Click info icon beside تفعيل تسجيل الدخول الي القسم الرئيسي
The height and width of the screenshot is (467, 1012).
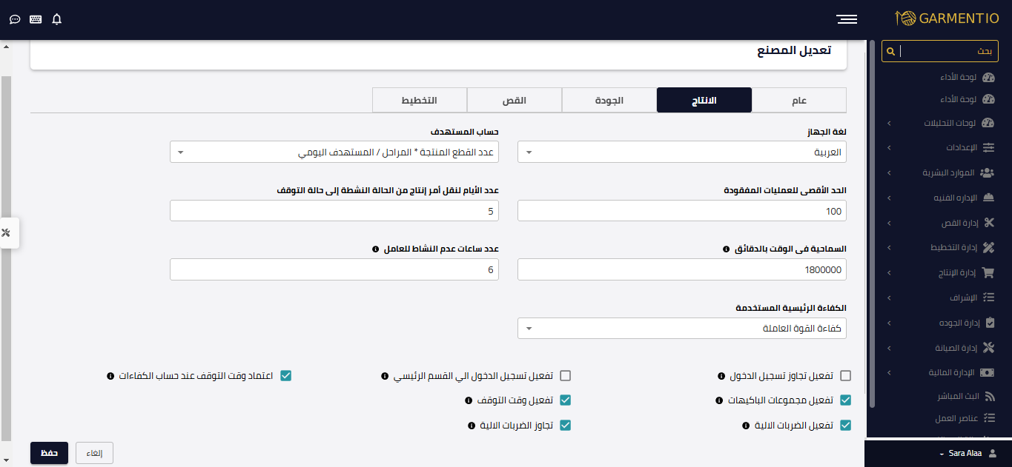[384, 376]
